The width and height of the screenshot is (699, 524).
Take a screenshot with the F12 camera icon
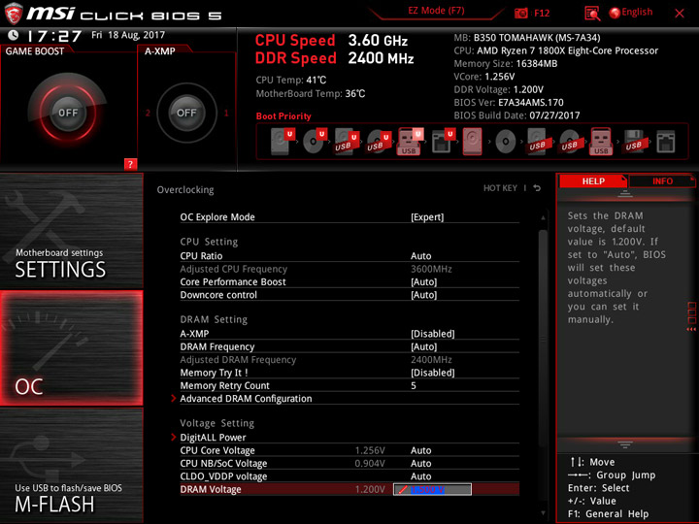[520, 13]
